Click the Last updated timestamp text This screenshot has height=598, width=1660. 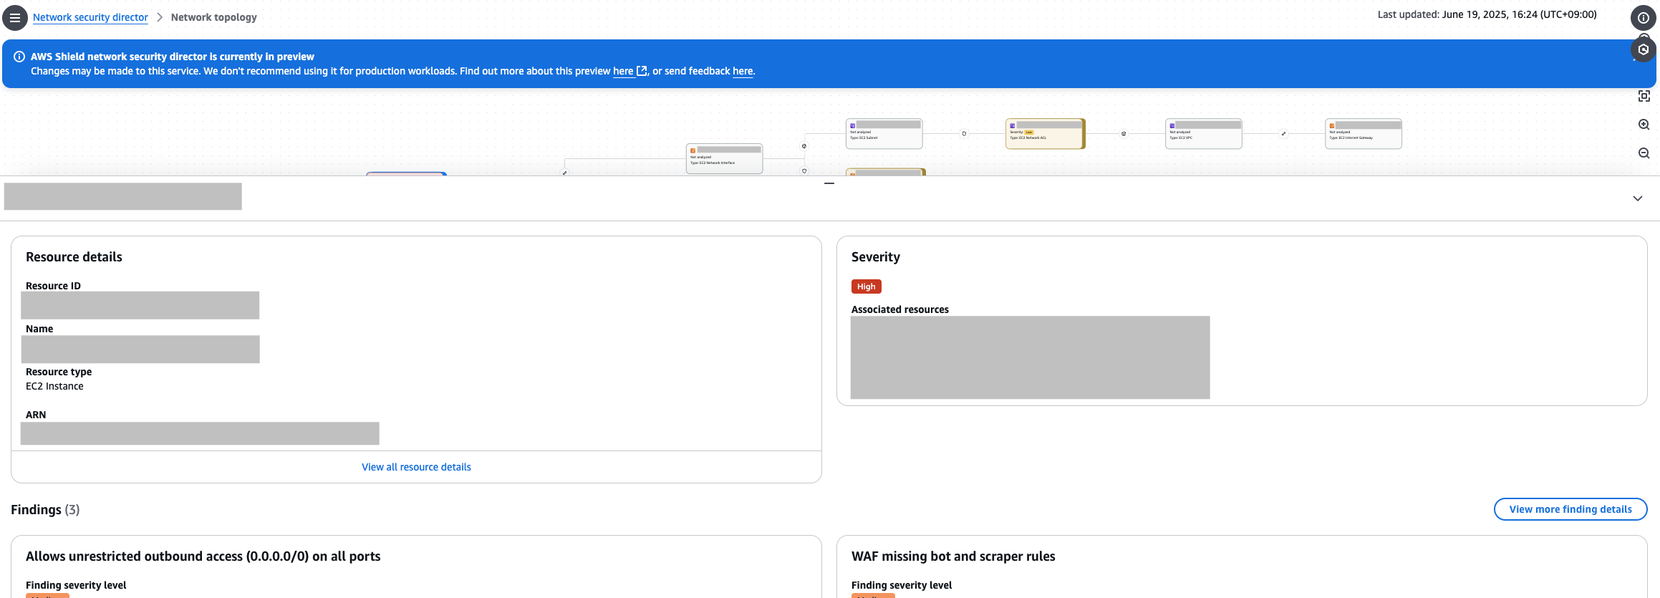(1487, 14)
